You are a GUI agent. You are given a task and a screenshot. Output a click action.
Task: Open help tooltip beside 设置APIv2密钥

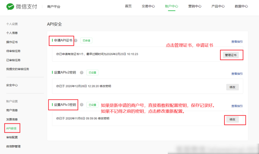[81, 72]
